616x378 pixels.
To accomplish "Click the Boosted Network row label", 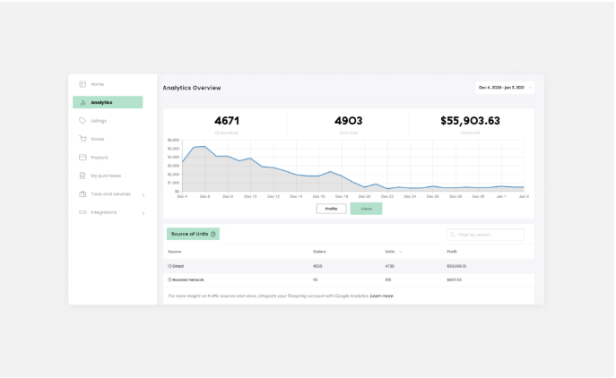I will tap(188, 279).
